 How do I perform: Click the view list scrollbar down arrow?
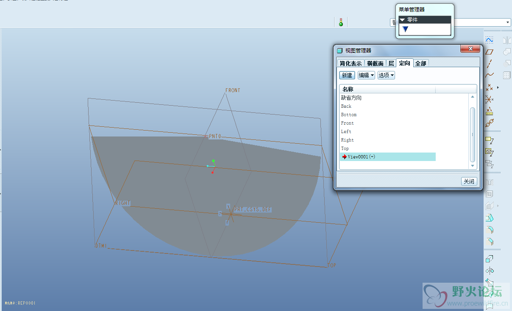pos(473,166)
